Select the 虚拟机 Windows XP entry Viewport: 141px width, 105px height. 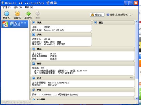[15, 24]
